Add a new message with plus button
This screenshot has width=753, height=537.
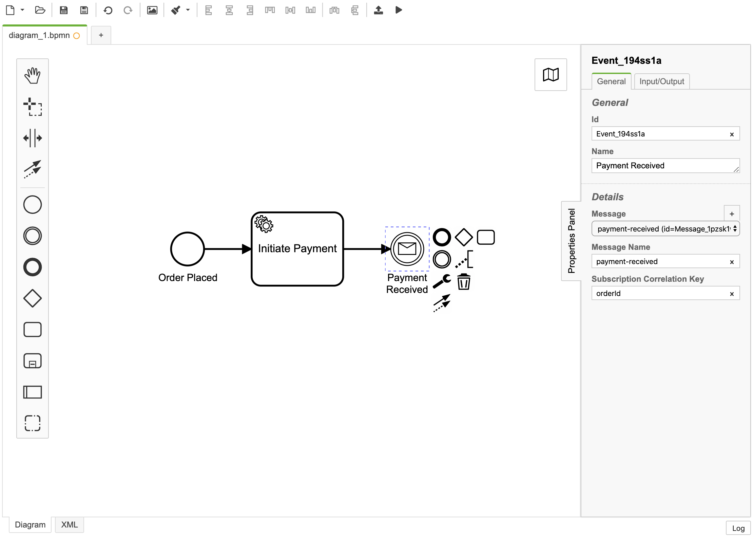coord(732,214)
